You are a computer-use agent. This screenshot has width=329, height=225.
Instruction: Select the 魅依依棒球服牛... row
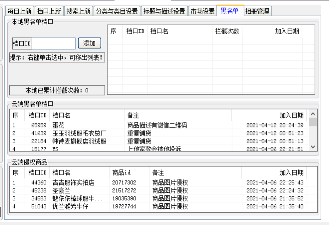pyautogui.click(x=163, y=198)
